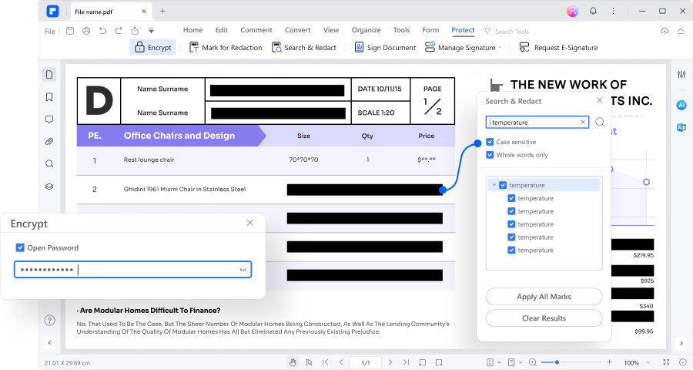
Task: Uncheck the Open Password checkbox
Action: 20,247
